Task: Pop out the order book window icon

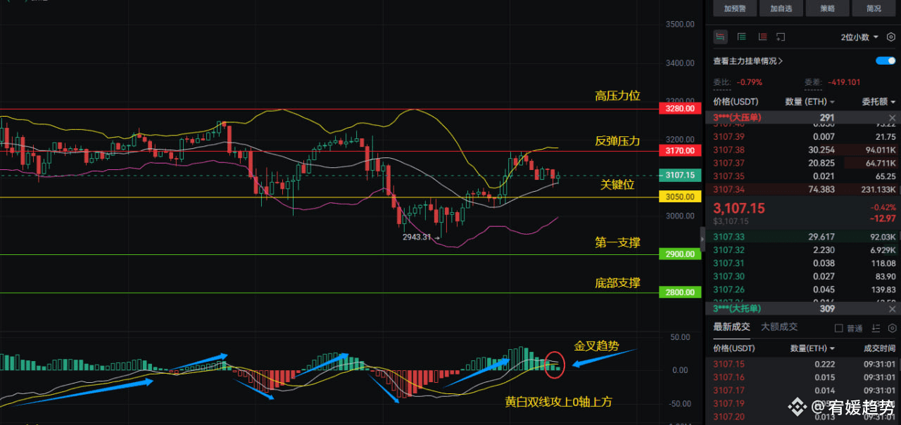Action: coord(781,37)
